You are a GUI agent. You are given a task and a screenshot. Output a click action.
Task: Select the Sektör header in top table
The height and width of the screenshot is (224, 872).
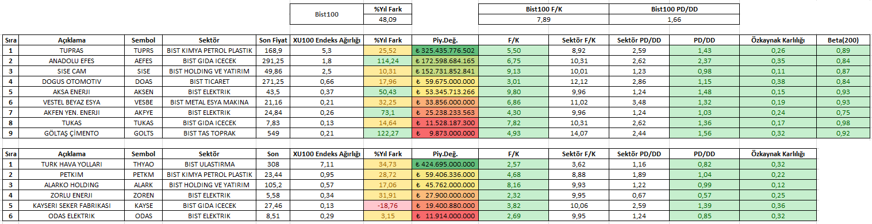coord(209,40)
